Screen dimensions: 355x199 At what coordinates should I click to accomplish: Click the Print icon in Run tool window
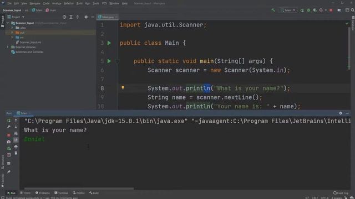16,146
